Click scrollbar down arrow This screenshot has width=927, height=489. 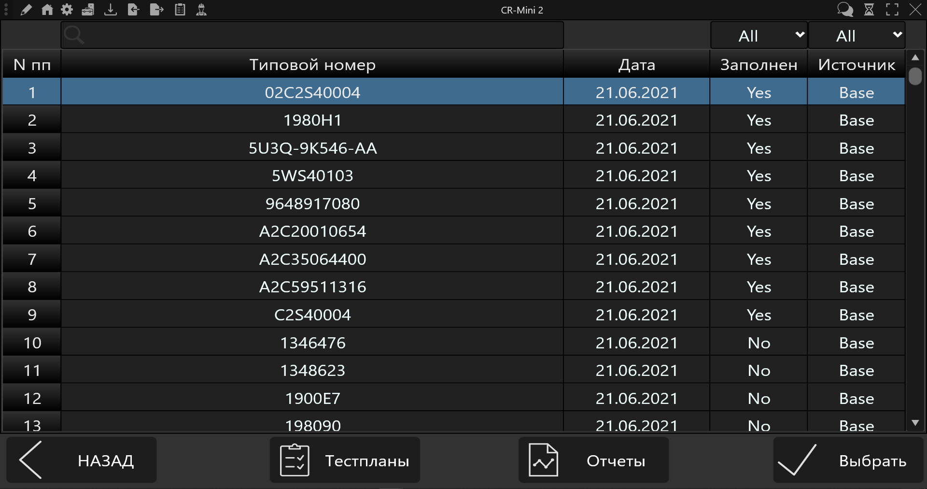(915, 423)
